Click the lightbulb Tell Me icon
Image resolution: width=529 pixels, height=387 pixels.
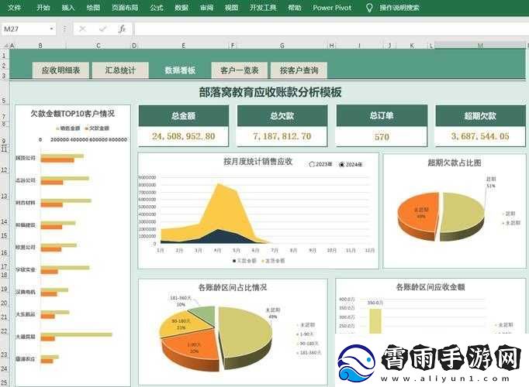coord(369,8)
